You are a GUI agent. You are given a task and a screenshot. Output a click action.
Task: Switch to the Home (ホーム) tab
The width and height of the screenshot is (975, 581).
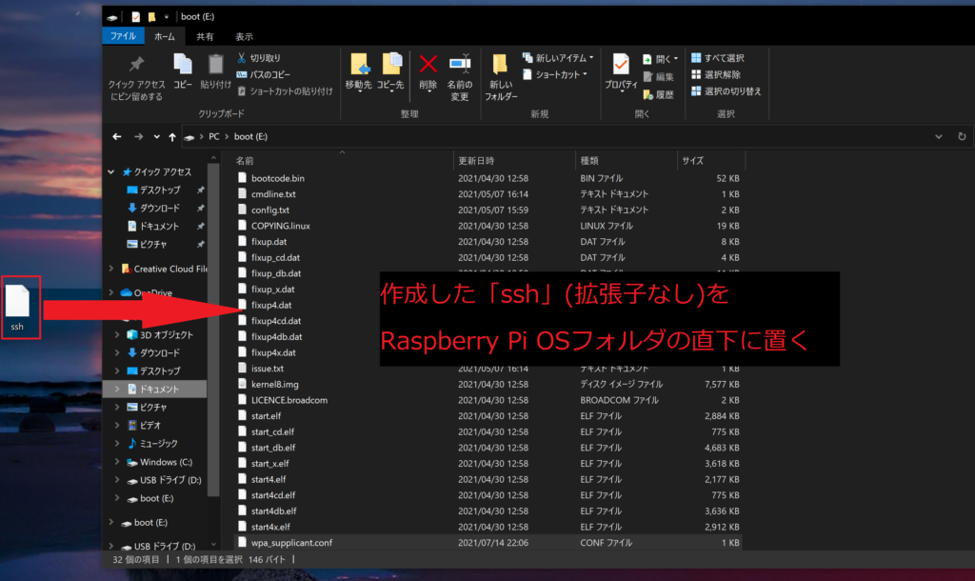(x=165, y=37)
